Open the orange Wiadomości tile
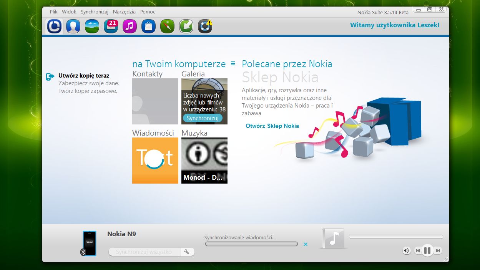The height and width of the screenshot is (270, 480). click(x=155, y=161)
